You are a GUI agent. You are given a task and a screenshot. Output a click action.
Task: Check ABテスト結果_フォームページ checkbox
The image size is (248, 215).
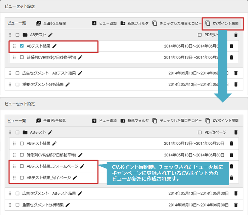tap(22, 166)
